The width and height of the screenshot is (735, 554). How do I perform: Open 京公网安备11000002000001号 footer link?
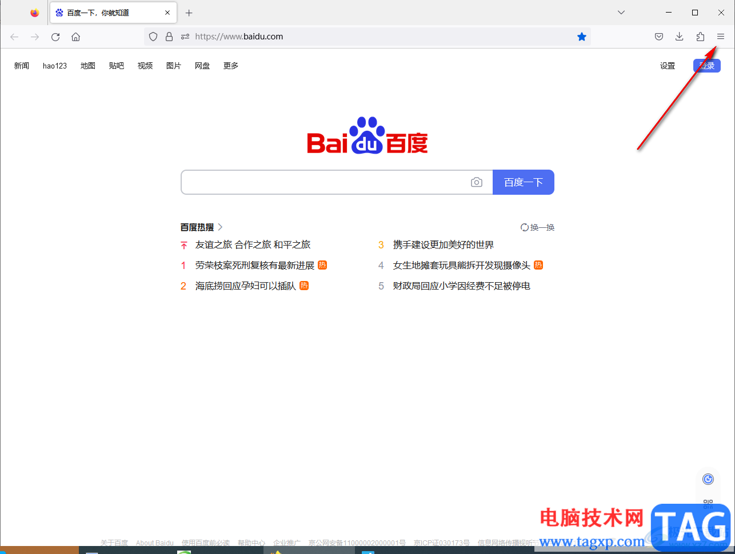tap(357, 543)
